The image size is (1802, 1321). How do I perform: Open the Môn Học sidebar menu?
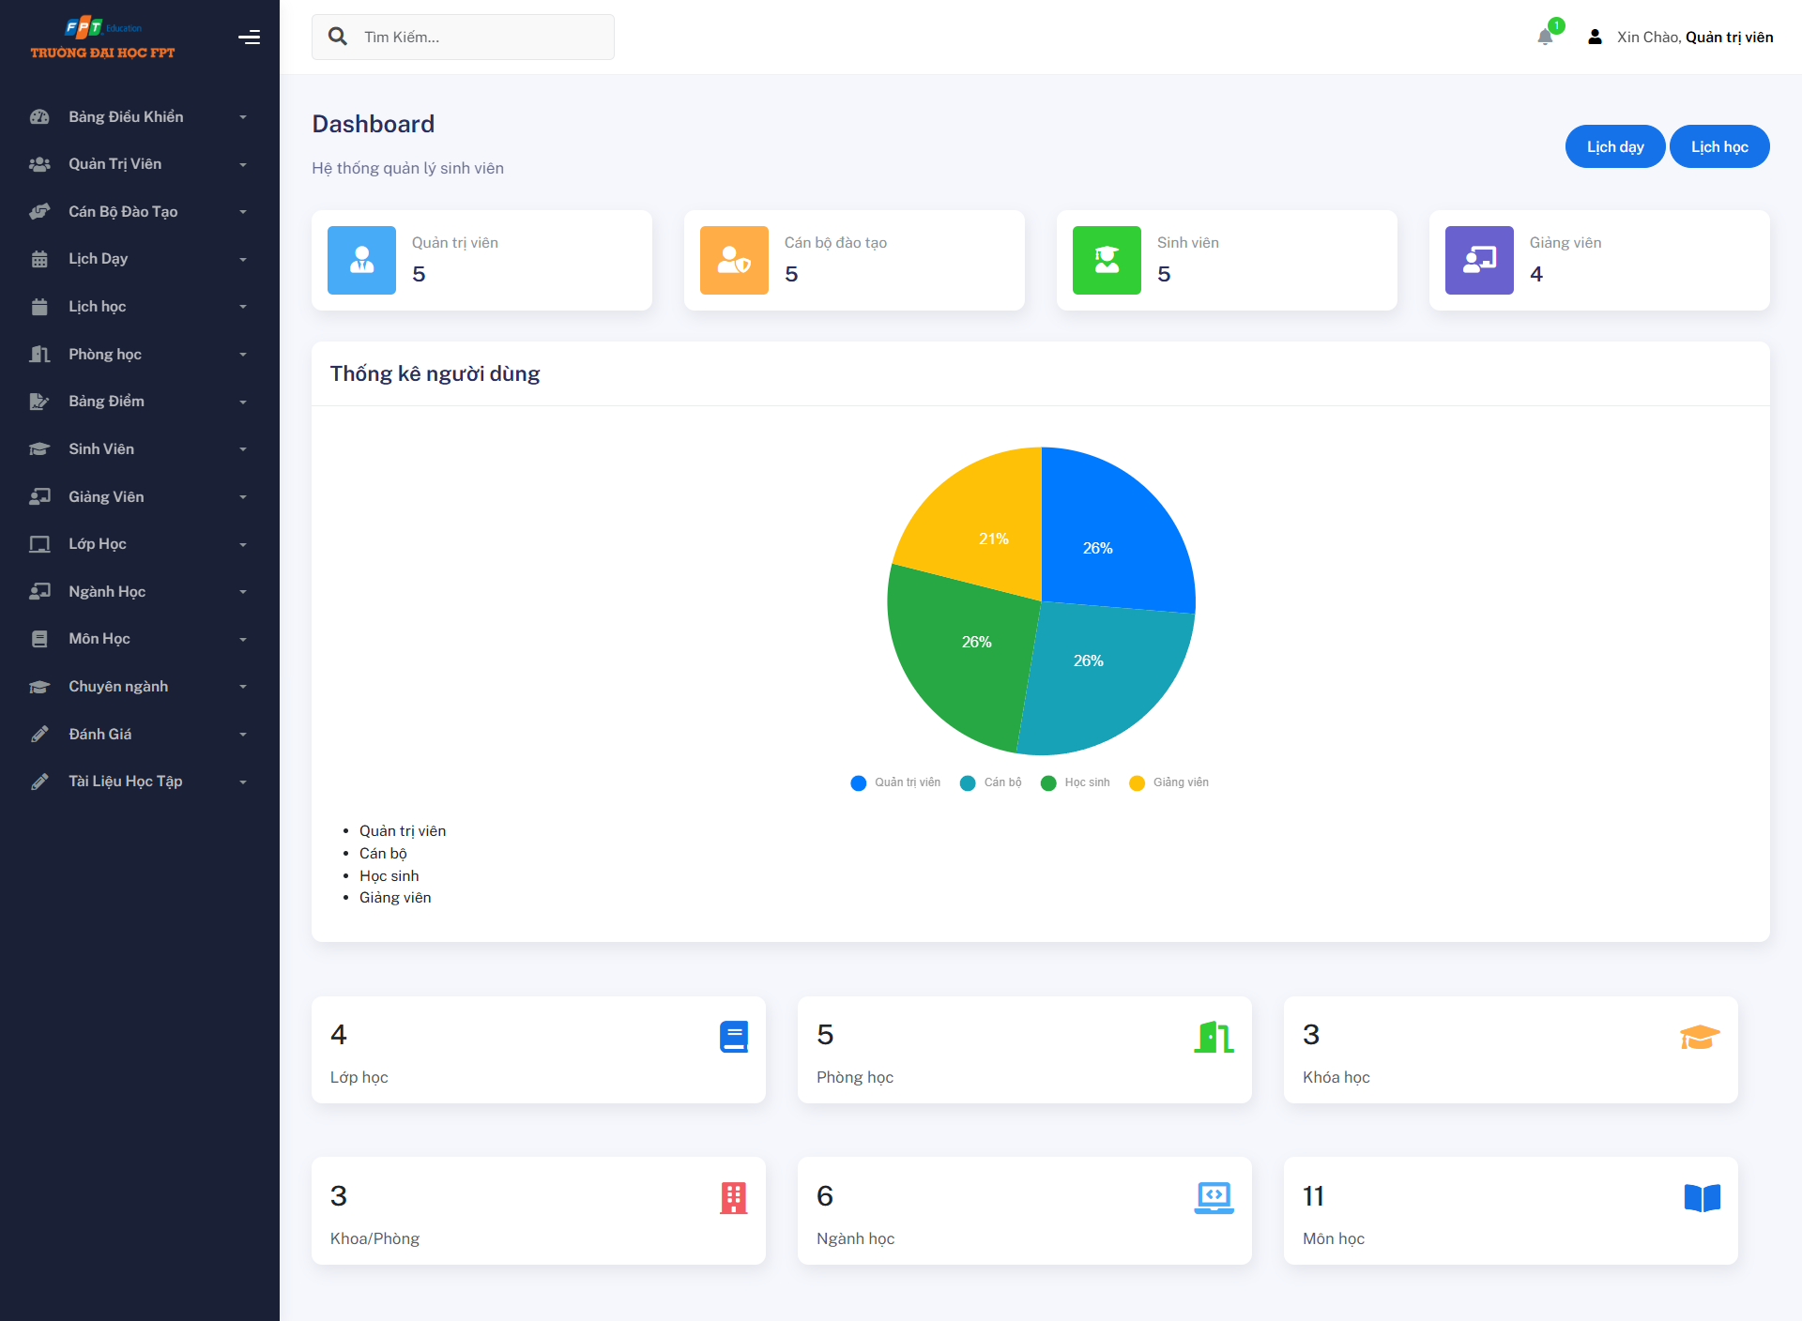point(99,639)
